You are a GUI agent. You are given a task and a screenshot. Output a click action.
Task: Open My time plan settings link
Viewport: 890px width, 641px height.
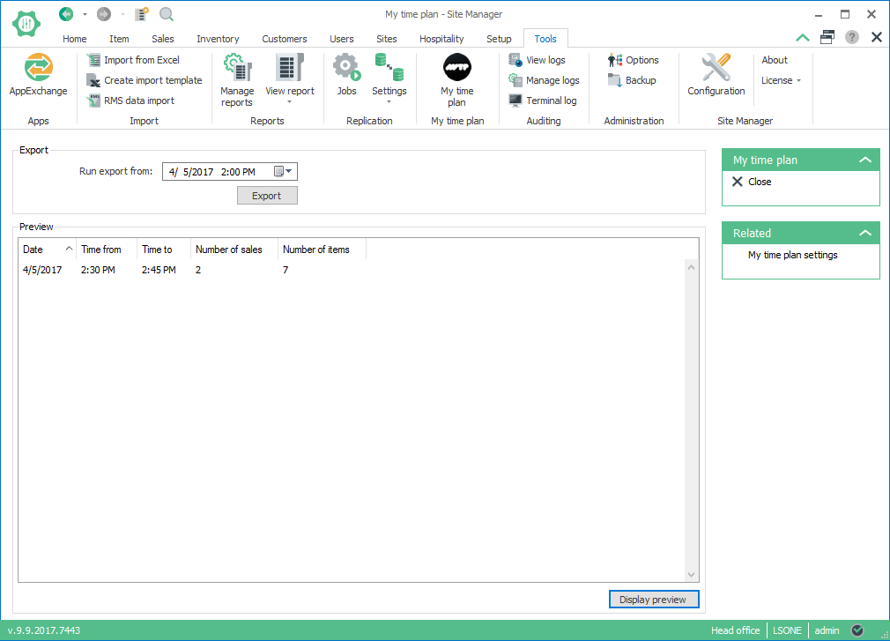coord(792,255)
